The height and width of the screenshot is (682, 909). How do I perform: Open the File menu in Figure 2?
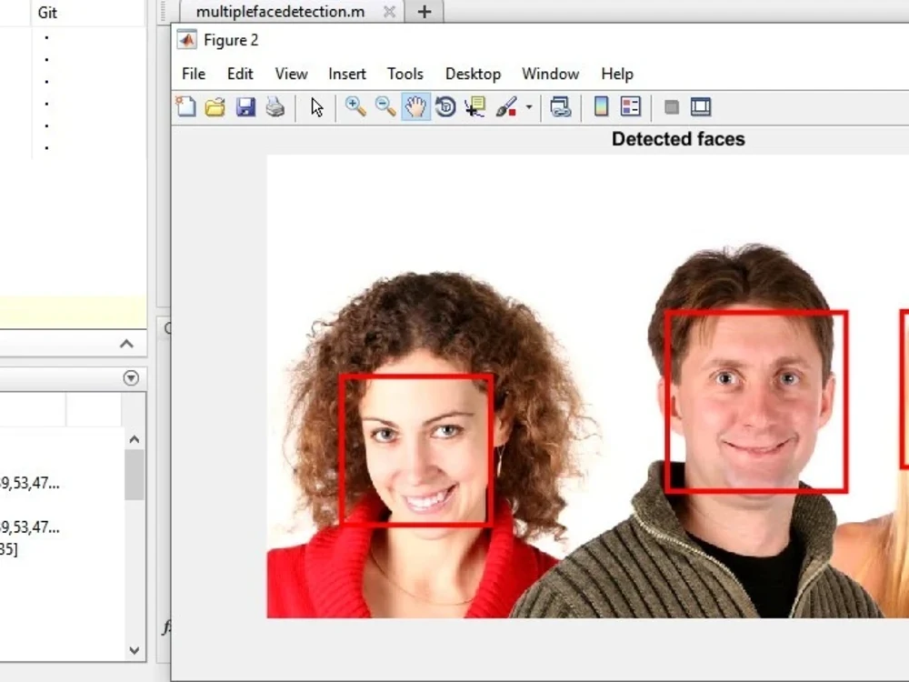(194, 75)
